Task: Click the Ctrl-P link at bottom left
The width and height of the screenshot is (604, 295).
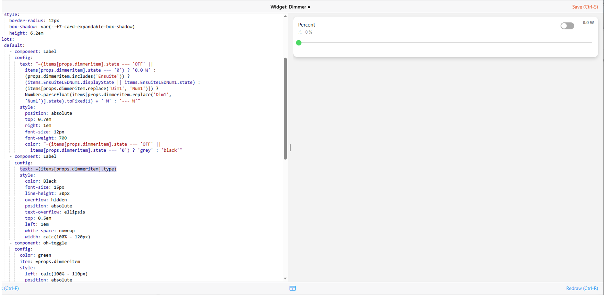Action: point(10,288)
